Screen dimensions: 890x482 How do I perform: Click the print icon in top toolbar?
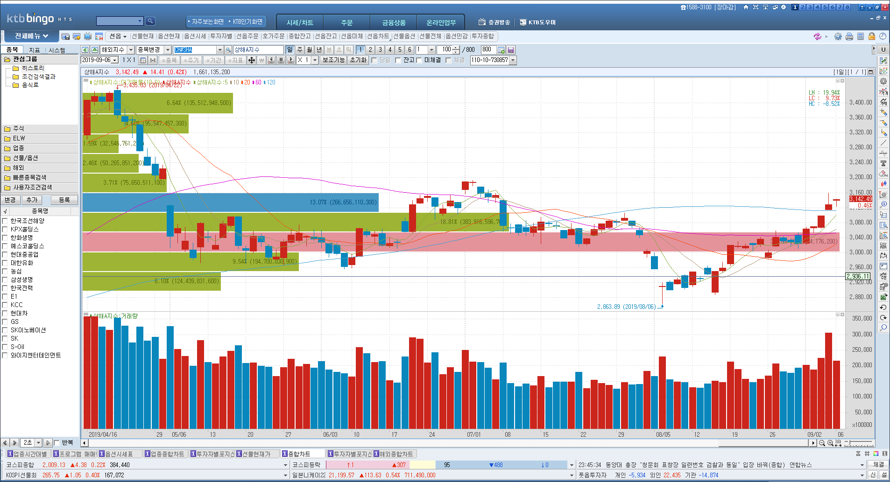click(849, 36)
